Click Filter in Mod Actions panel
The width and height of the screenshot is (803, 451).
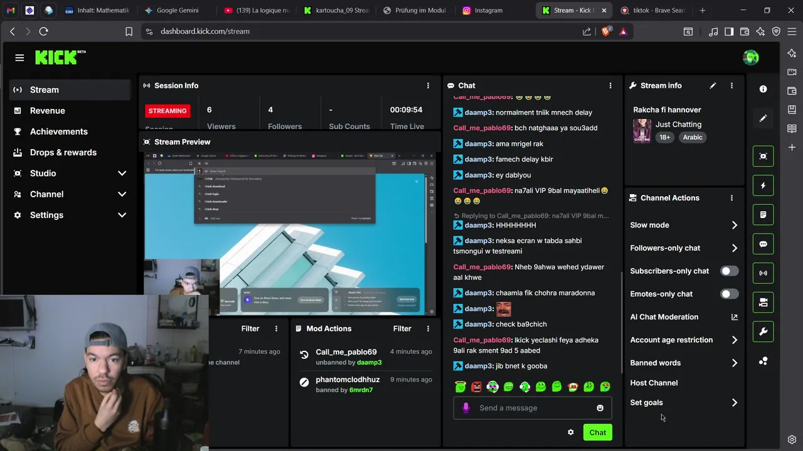point(402,329)
